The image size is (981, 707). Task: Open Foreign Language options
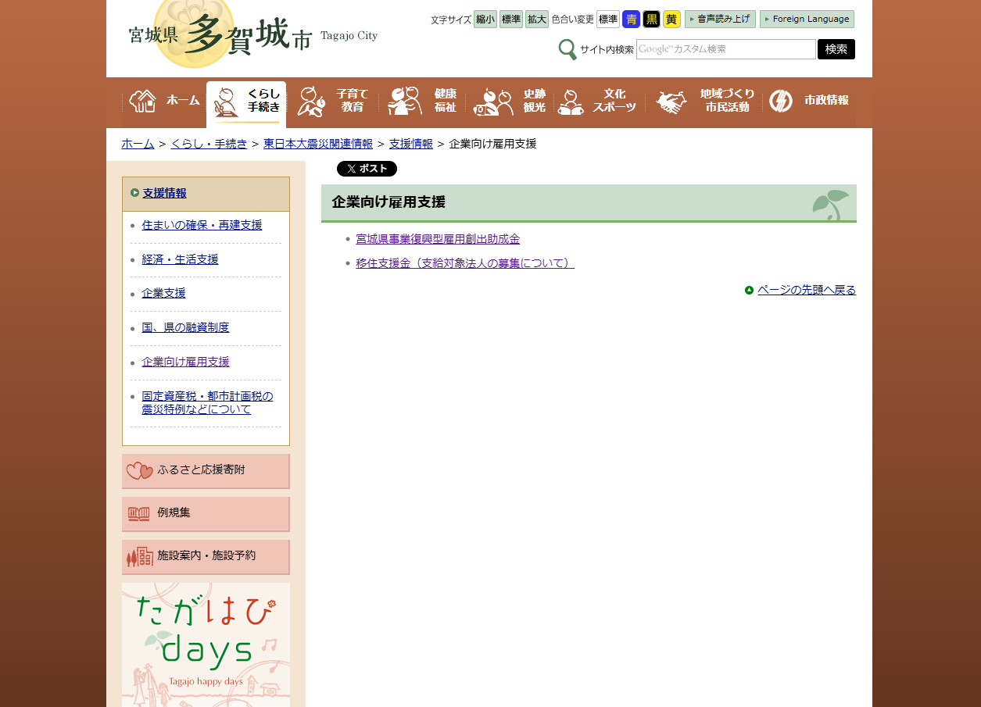[x=807, y=20]
